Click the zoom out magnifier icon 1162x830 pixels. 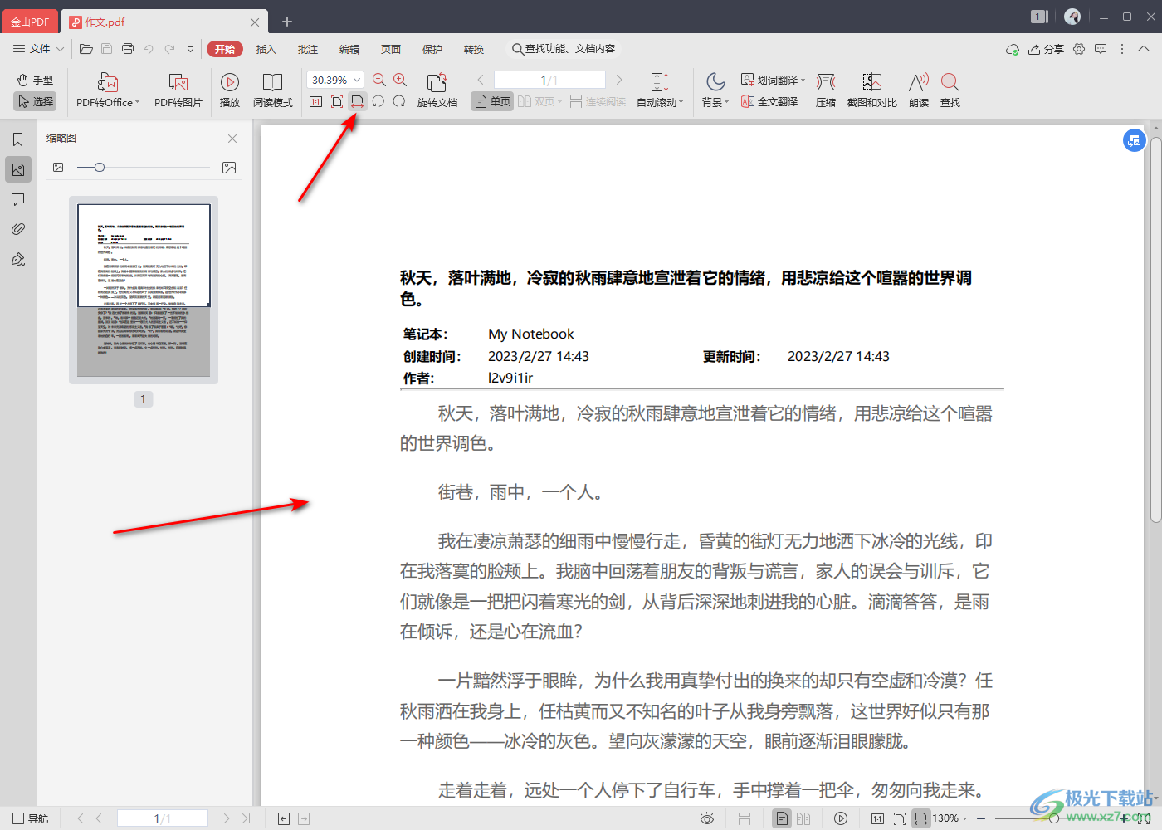(379, 80)
